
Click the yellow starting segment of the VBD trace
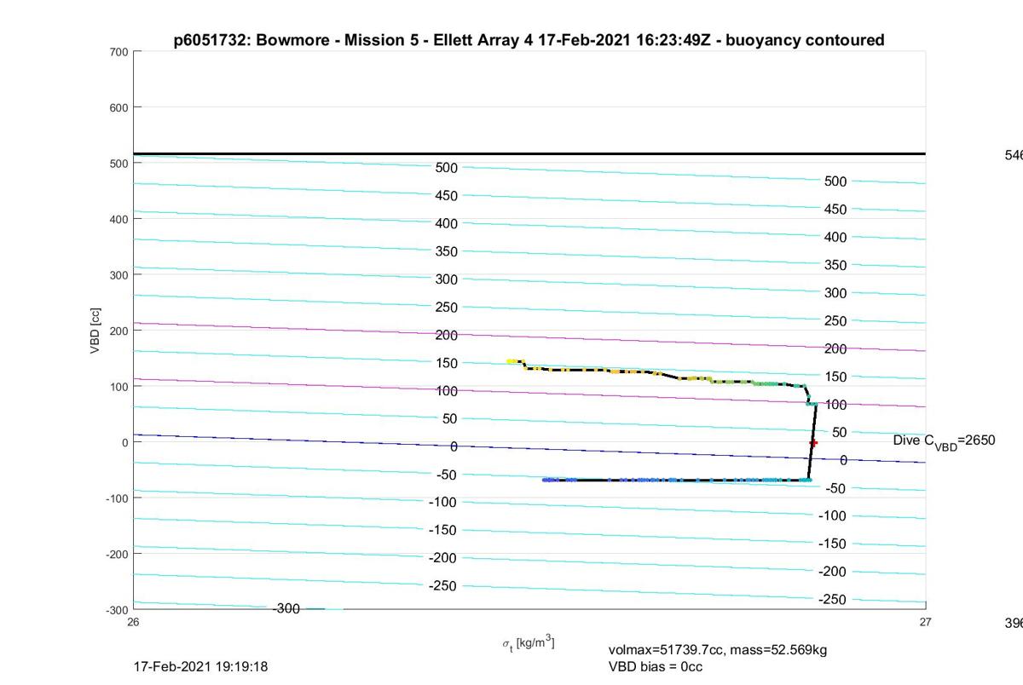pos(514,362)
